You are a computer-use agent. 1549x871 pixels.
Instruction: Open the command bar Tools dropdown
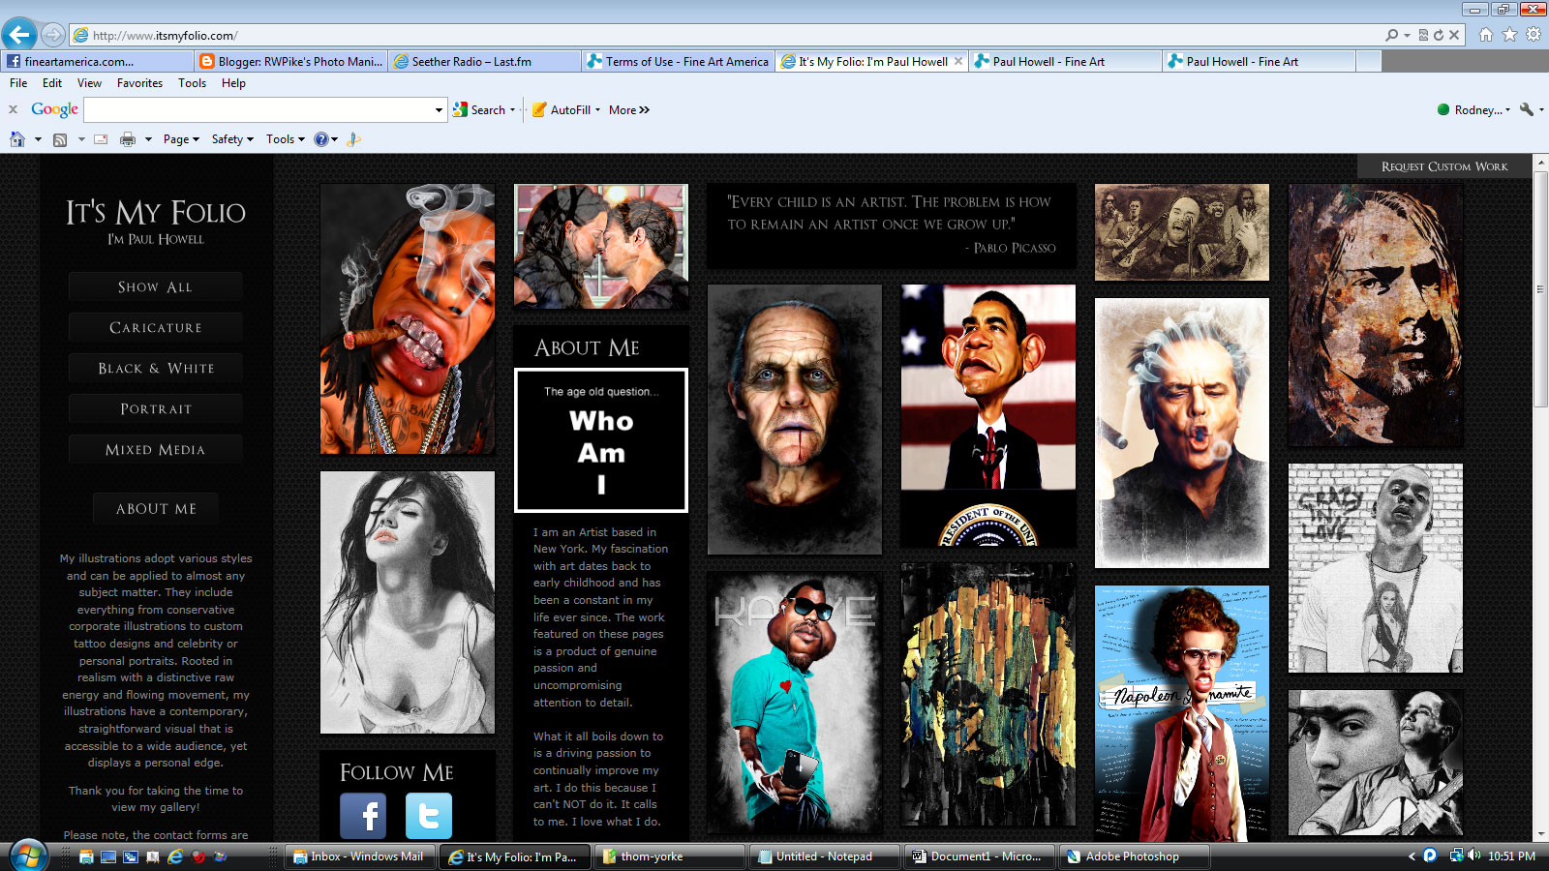coord(286,139)
